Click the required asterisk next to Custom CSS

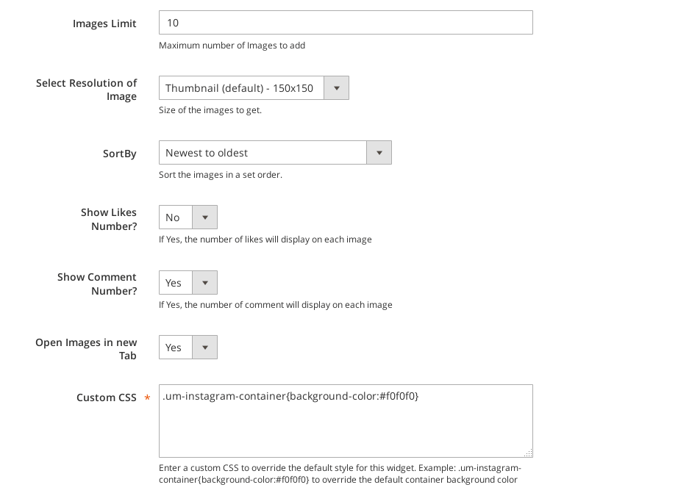147,397
